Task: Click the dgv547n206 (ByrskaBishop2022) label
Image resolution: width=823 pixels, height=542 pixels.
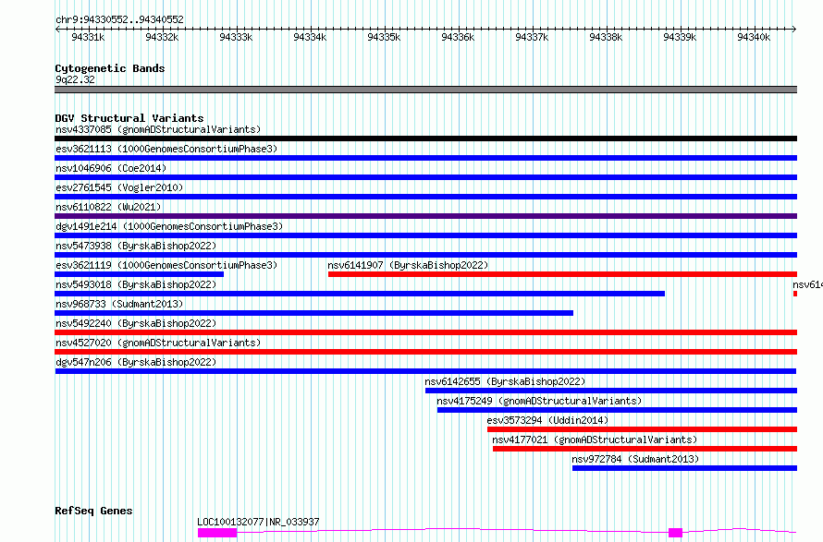Action: pos(136,362)
